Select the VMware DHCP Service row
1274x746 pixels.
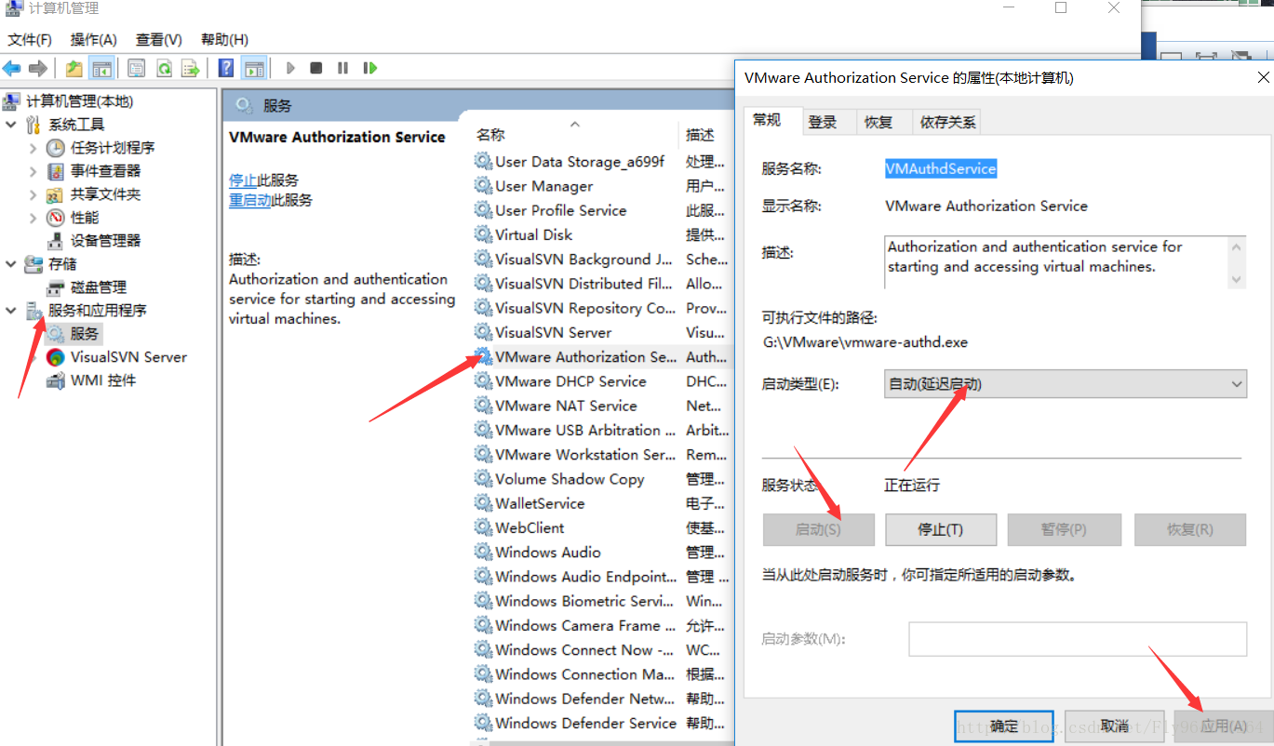tap(603, 381)
